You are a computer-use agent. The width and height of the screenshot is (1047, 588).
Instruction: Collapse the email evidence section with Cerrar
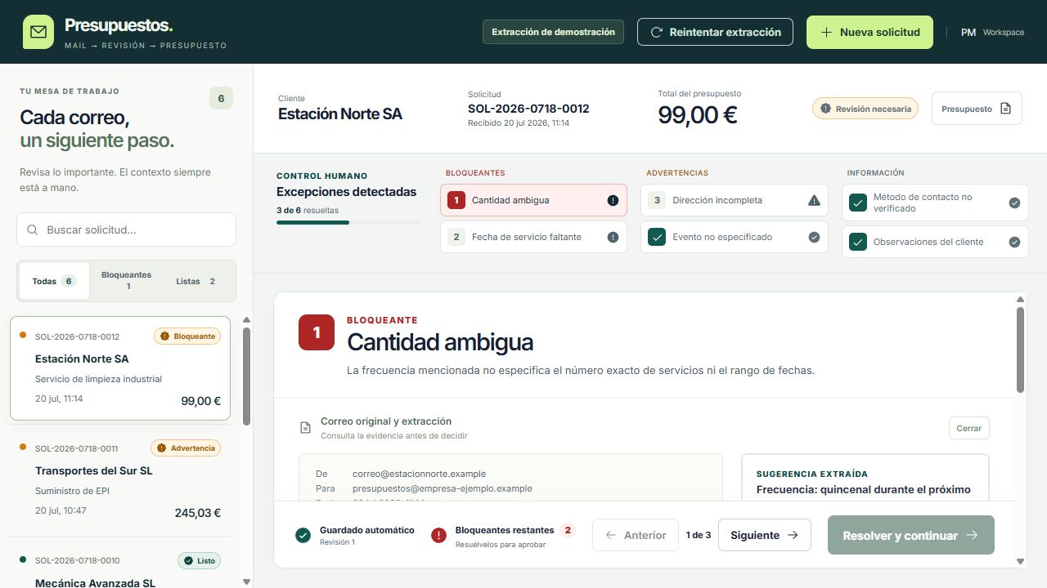pyautogui.click(x=969, y=428)
